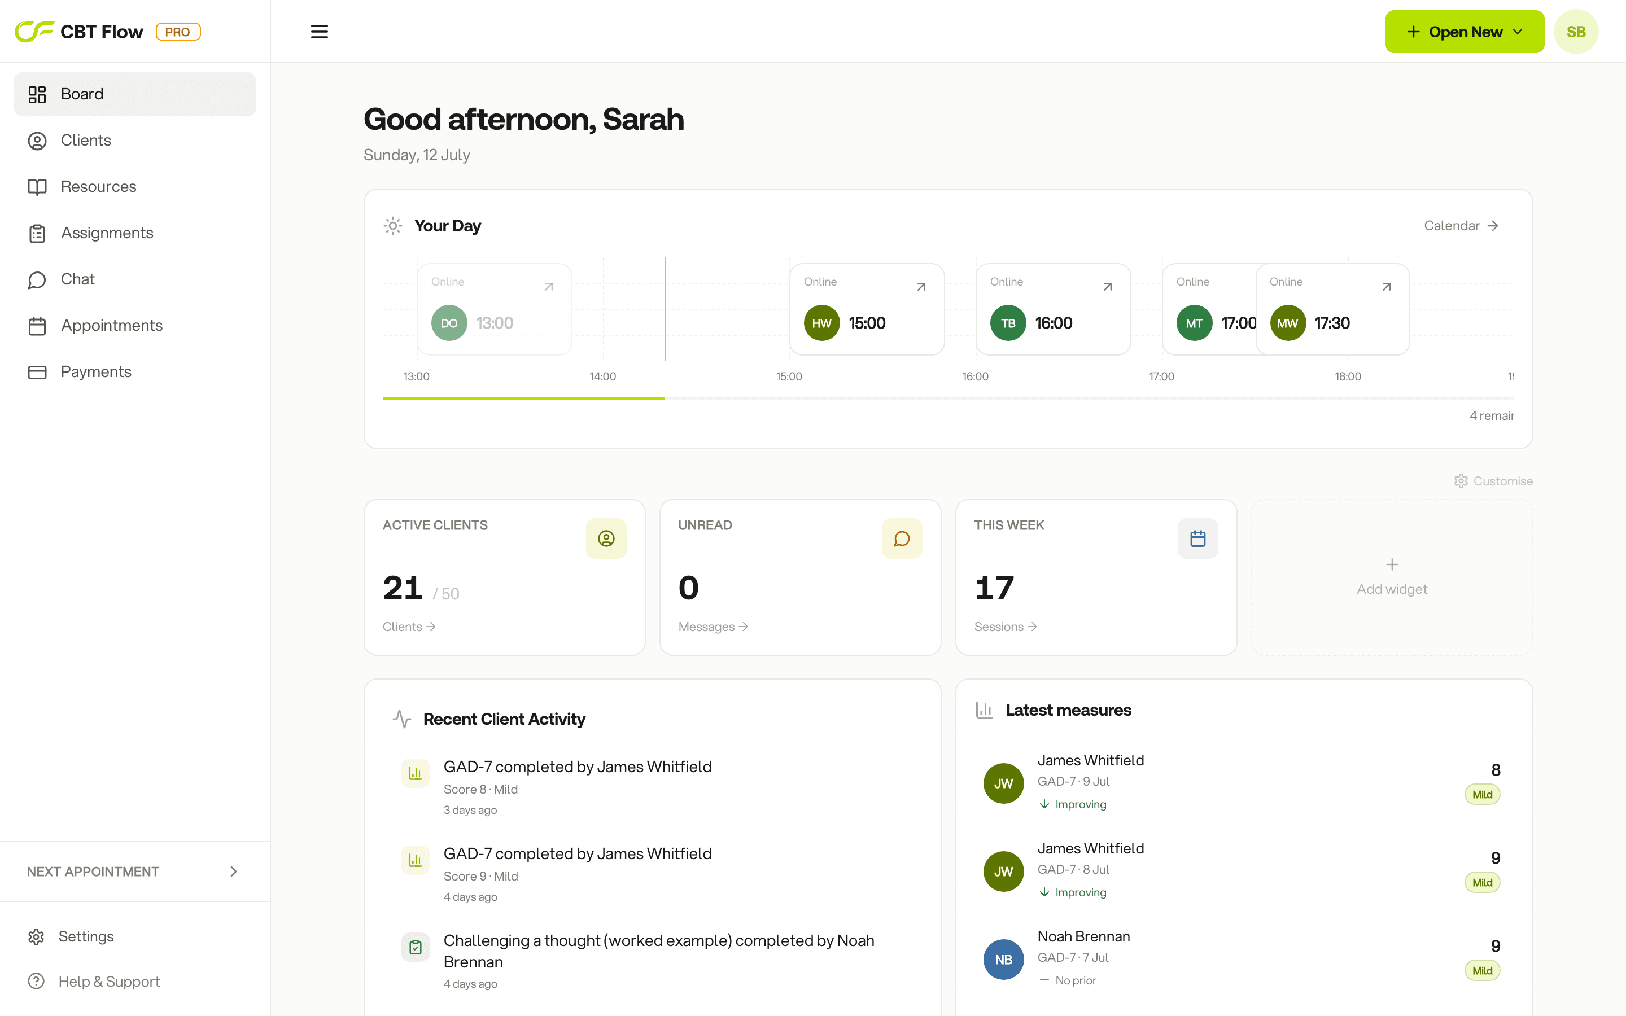Open the 15:00 HW session arrow icon
Viewport: 1626px width, 1016px height.
[921, 287]
